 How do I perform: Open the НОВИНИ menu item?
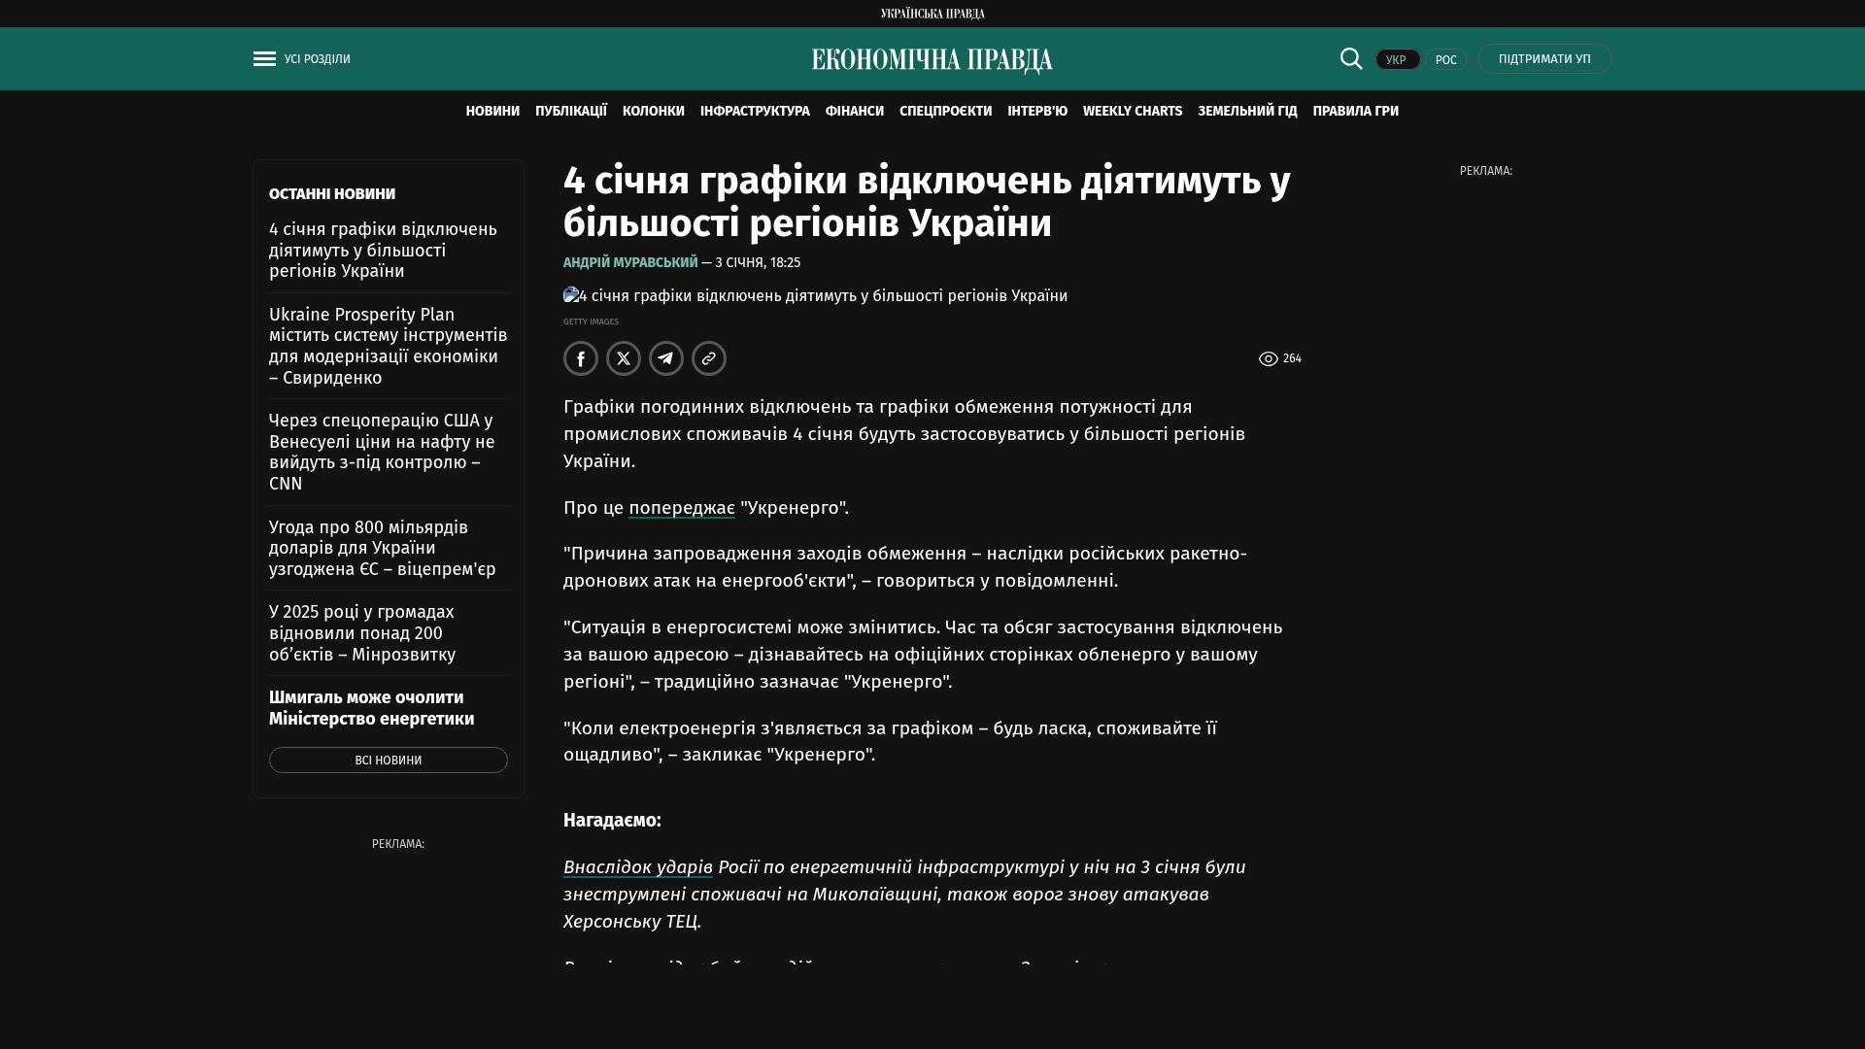click(492, 112)
